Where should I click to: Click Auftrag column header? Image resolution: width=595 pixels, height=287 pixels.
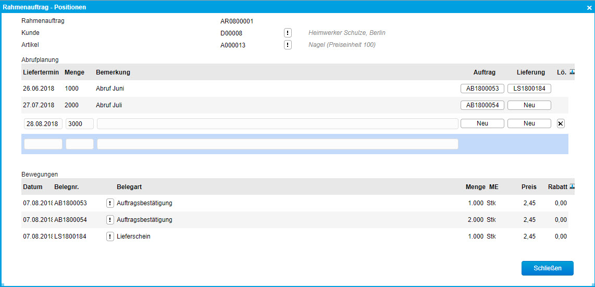click(485, 72)
